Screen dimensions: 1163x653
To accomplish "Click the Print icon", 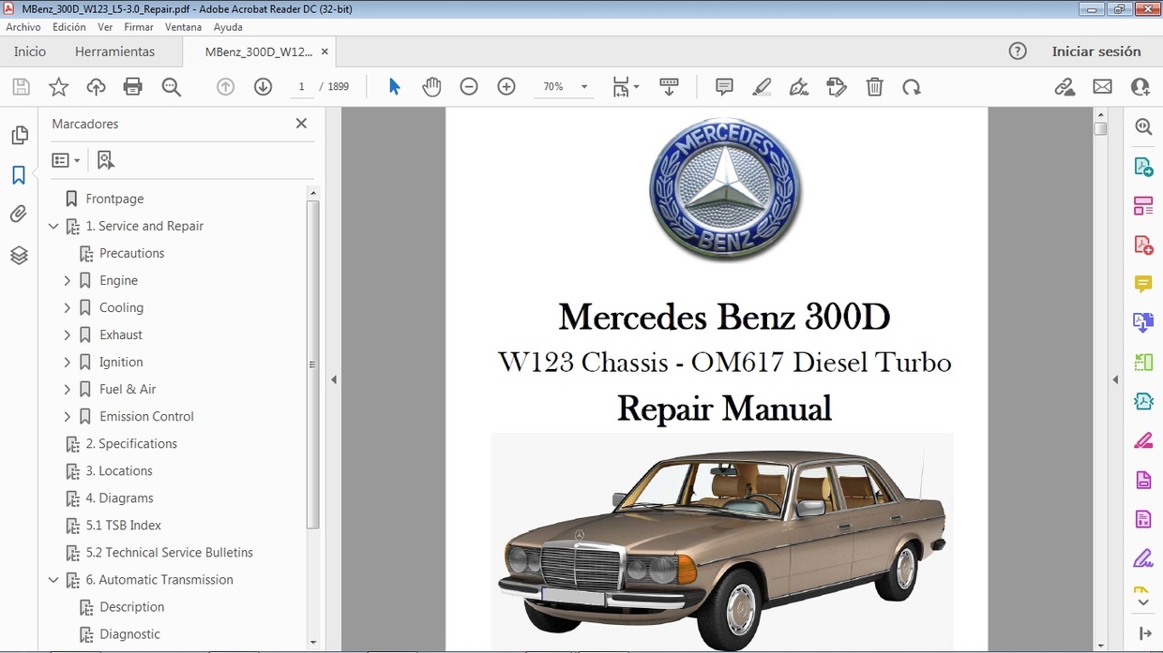I will (x=132, y=86).
